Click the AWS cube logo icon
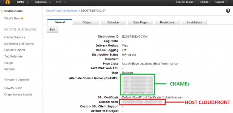 point(7,2)
